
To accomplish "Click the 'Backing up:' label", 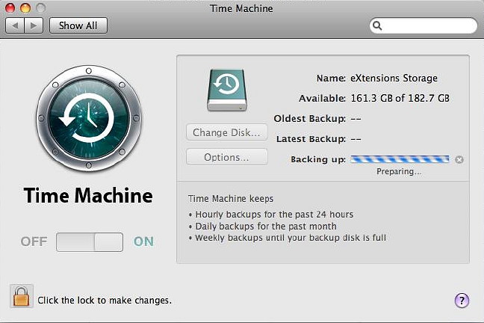I will [x=318, y=159].
